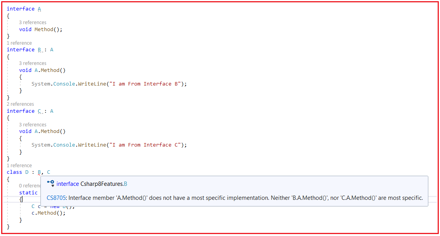Click the string "I am From Interface C"
Image resolution: width=440 pixels, height=236 pixels.
point(145,145)
